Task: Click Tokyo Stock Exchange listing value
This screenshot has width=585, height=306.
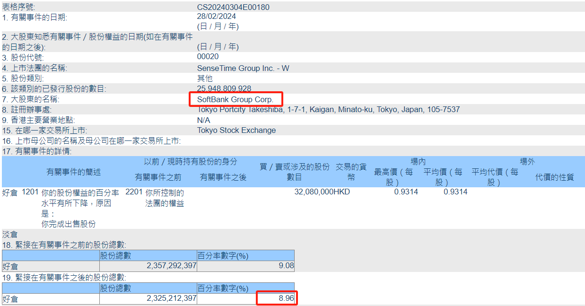Action: [236, 131]
